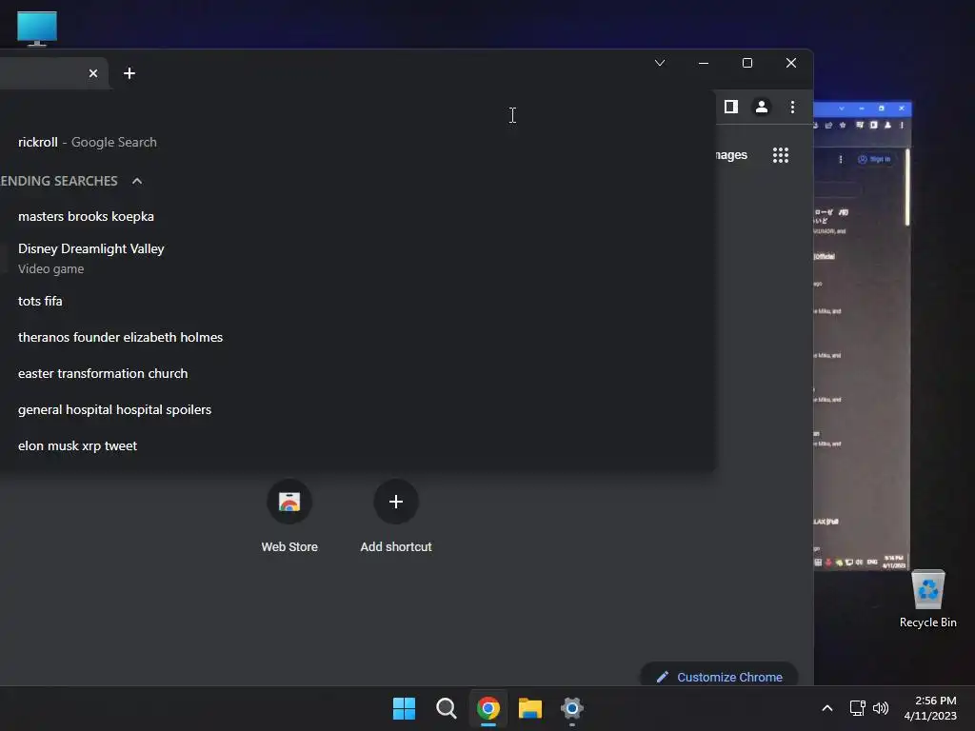Close the front Chrome window

(x=791, y=63)
